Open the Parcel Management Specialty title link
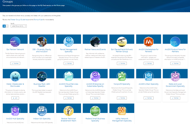Viewport: 190px width, 124px height. (x=68, y=50)
